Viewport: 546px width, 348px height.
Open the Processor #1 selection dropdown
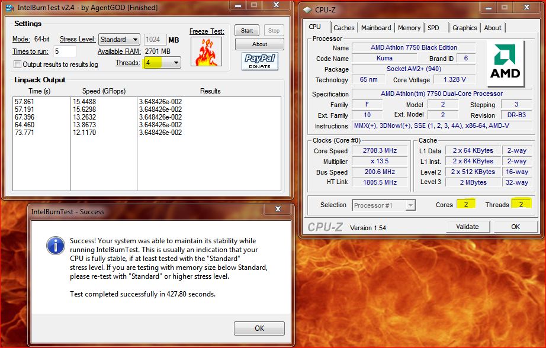tap(384, 205)
